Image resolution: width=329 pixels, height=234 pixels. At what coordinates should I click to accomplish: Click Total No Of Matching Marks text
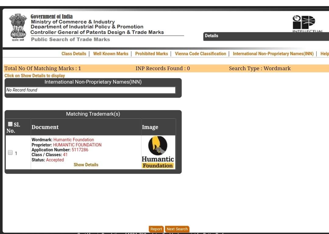[x=43, y=68]
